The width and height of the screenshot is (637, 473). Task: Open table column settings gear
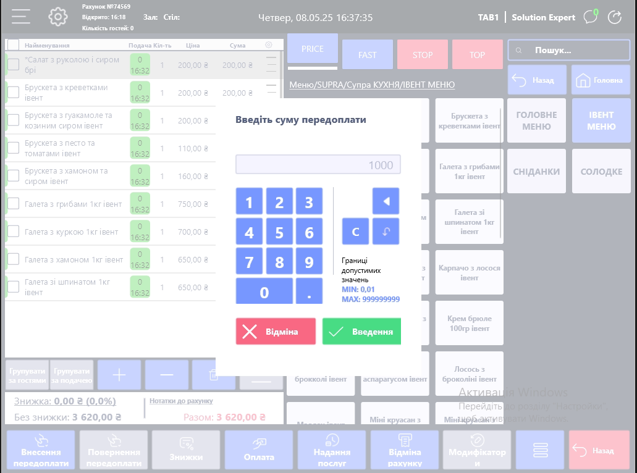[x=268, y=45]
